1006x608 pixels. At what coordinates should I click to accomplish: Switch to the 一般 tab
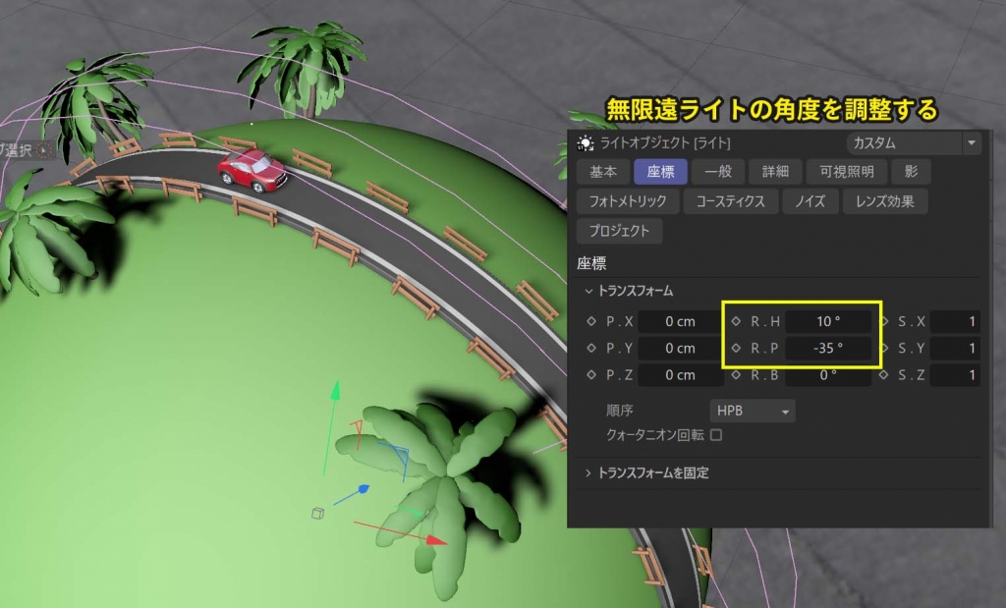click(x=718, y=172)
